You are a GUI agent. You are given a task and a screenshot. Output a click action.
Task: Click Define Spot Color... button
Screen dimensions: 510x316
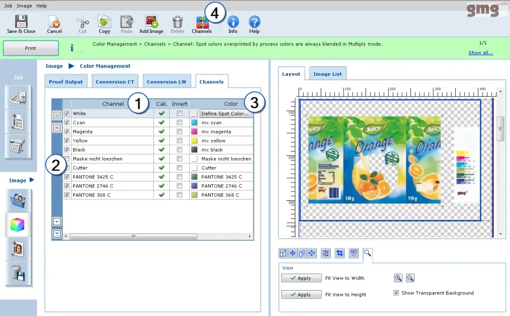point(226,114)
